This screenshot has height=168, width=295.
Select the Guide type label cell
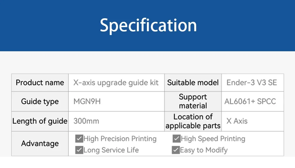coord(40,101)
